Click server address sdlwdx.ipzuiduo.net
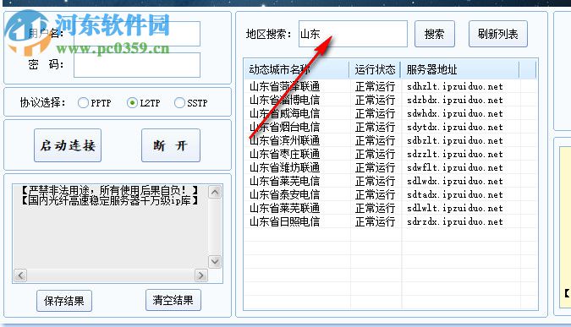571x327 pixels. pyautogui.click(x=455, y=181)
